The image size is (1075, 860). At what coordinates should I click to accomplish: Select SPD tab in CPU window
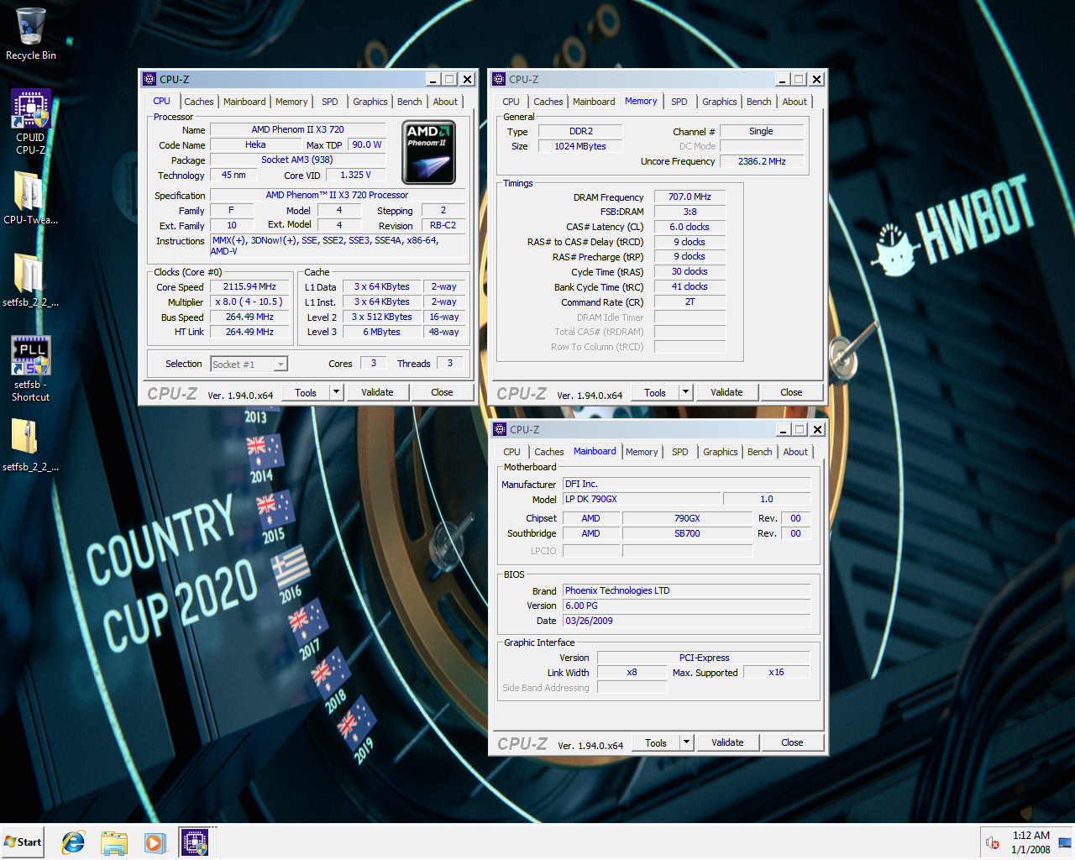click(x=330, y=102)
